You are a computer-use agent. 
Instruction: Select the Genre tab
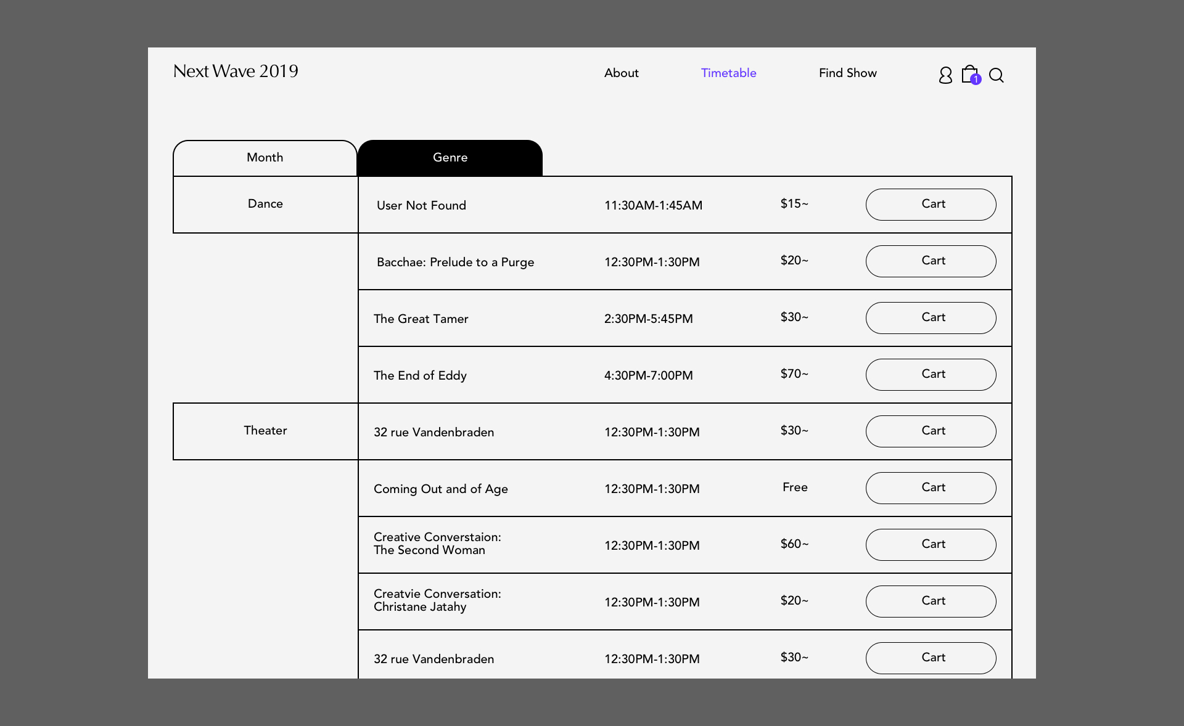(450, 158)
